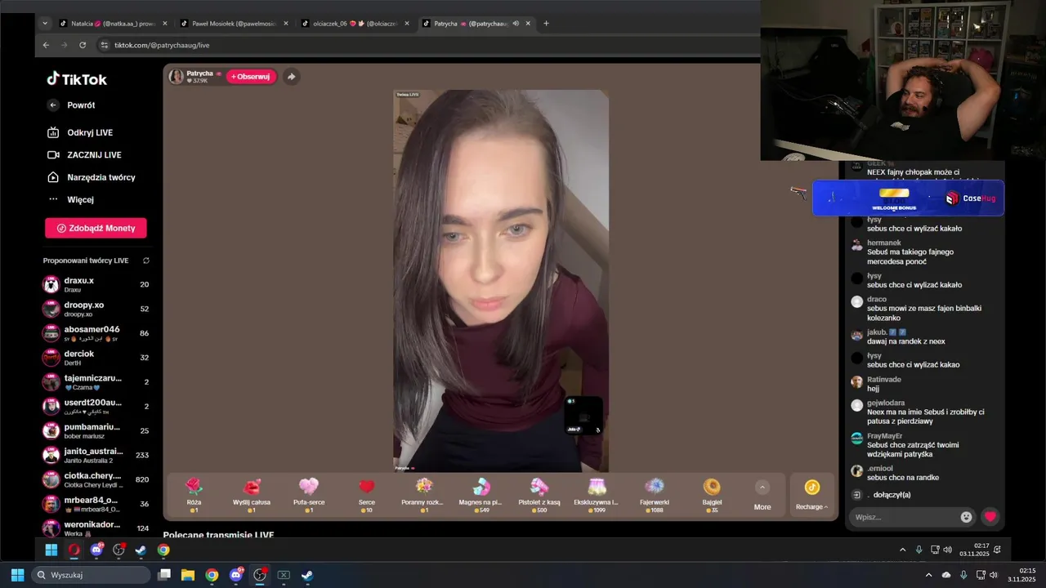Click the Zdobądź Monety button

click(96, 228)
